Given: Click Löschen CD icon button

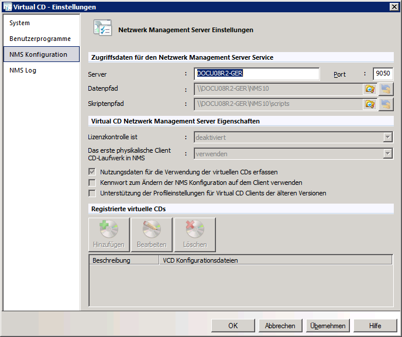Looking at the screenshot, I should [x=195, y=235].
